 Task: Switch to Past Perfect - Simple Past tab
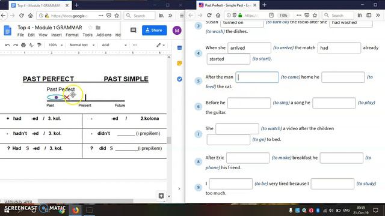[x=227, y=5]
